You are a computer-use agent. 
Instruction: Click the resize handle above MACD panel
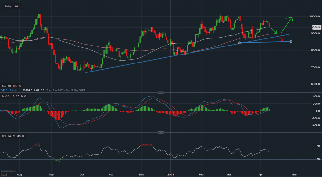(161, 92)
